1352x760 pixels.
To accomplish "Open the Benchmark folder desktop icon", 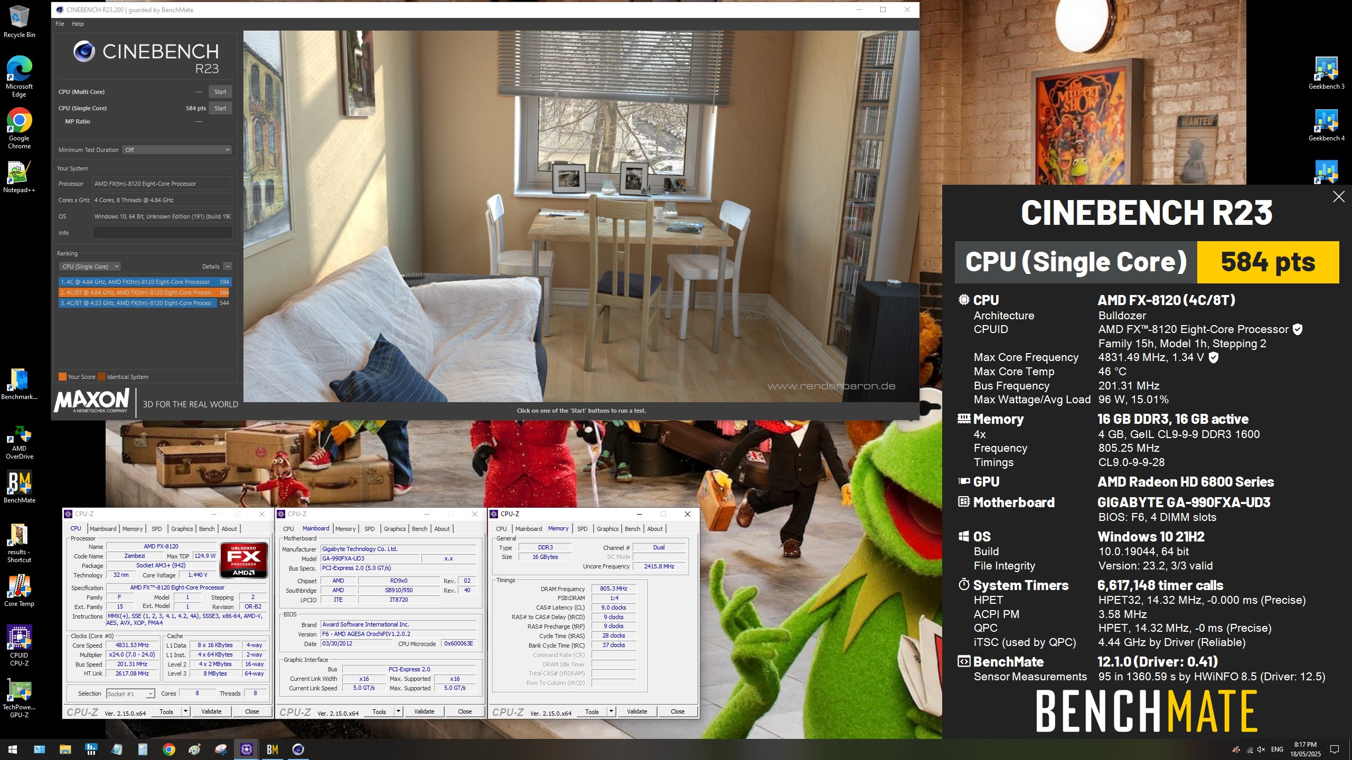I will click(19, 384).
